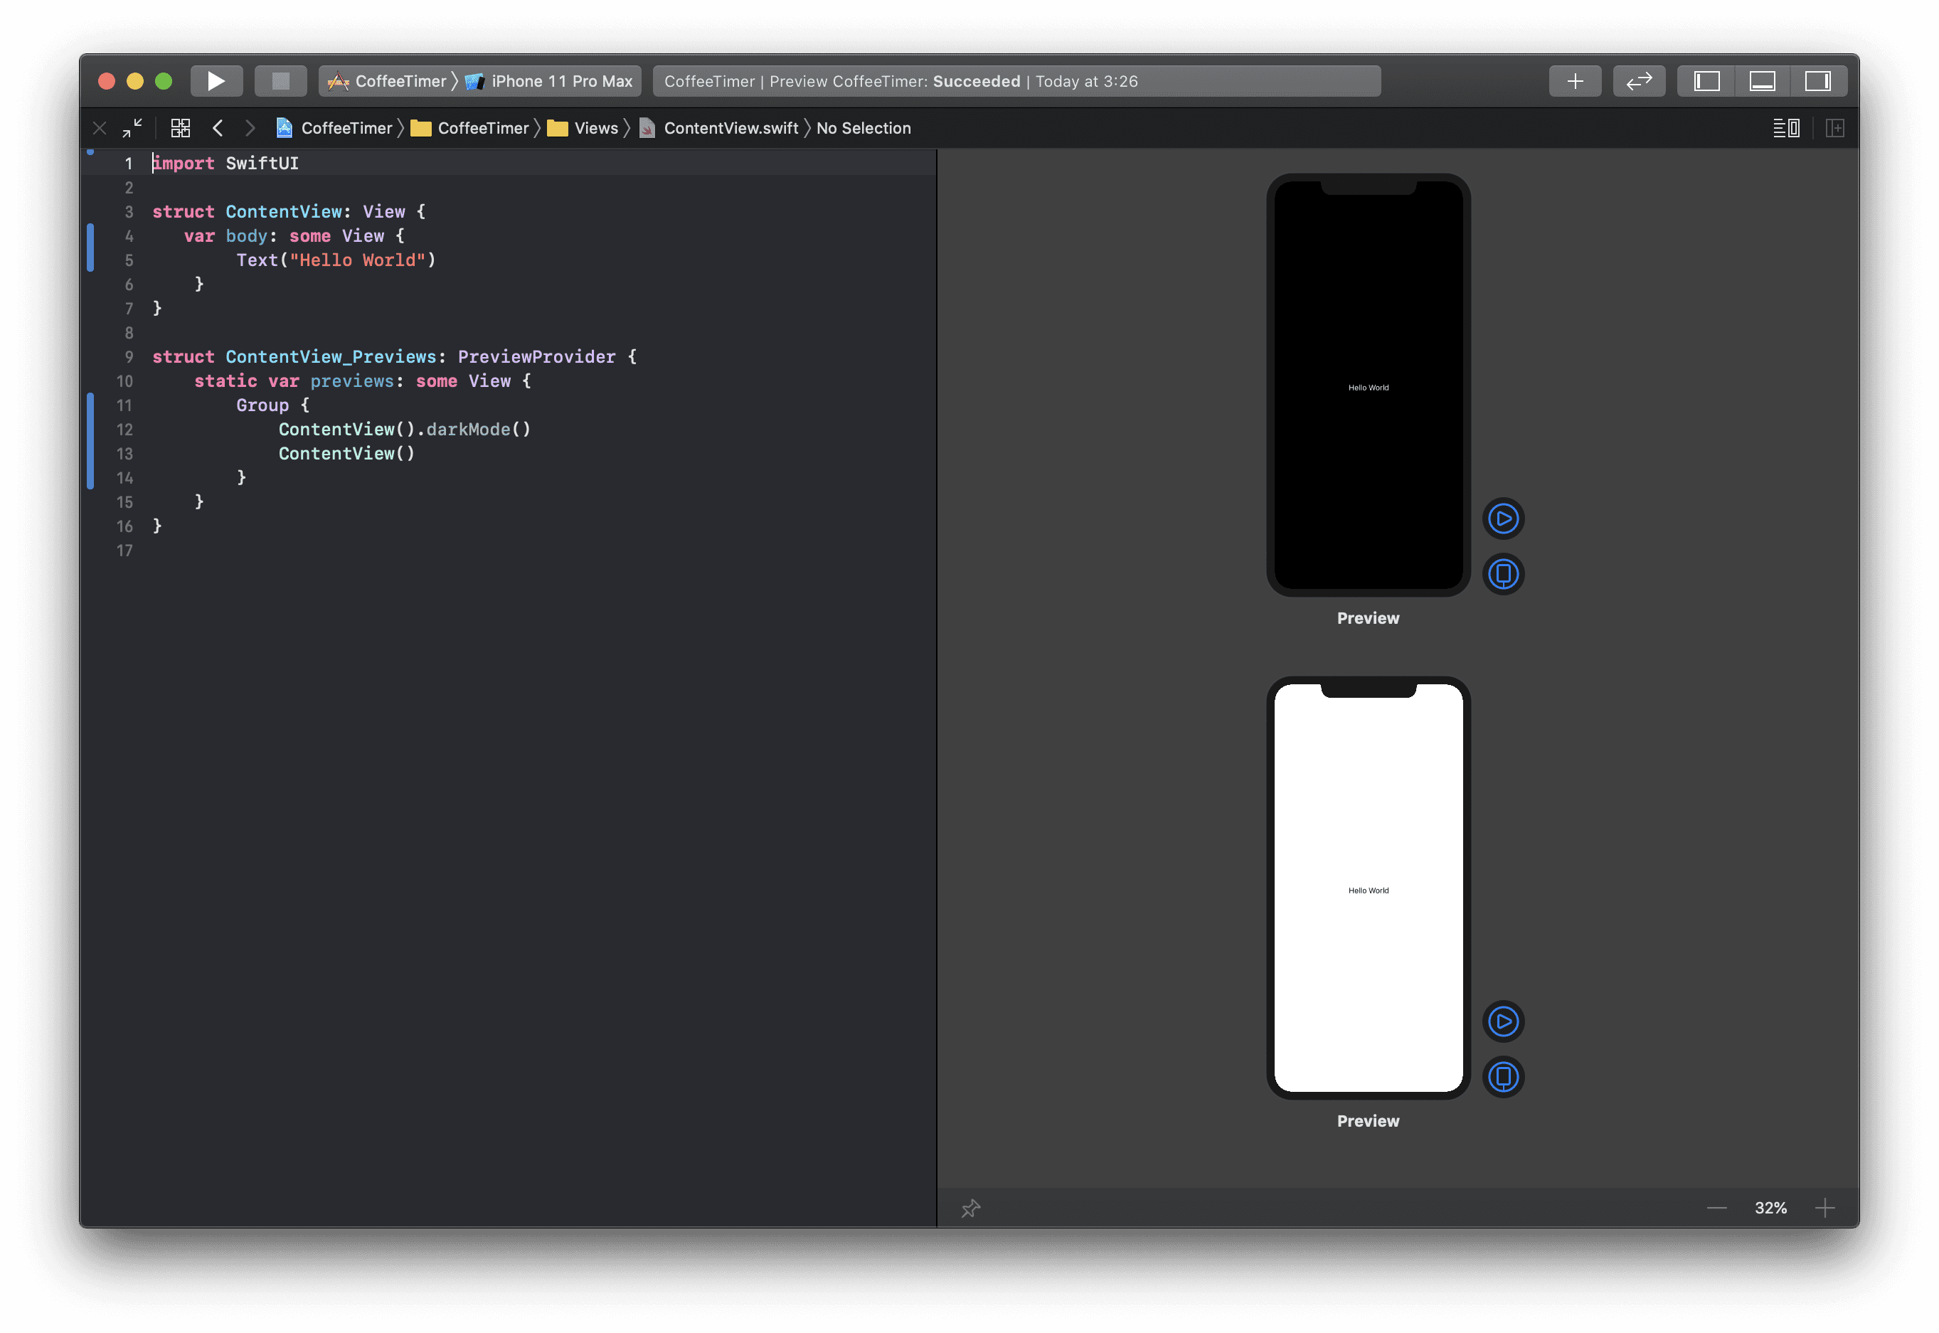Open the related items grid menu
Image resolution: width=1939 pixels, height=1333 pixels.
tap(181, 128)
